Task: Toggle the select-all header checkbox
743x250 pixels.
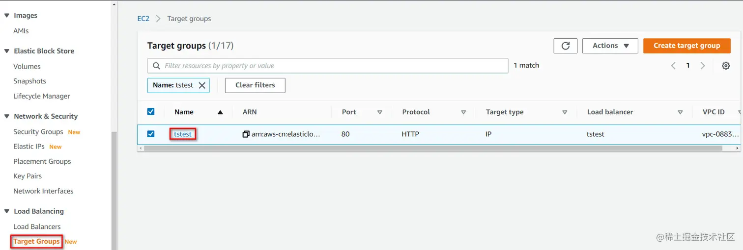Action: point(151,112)
